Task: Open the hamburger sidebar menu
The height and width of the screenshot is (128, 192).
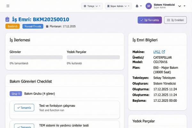Action: pyautogui.click(x=8, y=6)
